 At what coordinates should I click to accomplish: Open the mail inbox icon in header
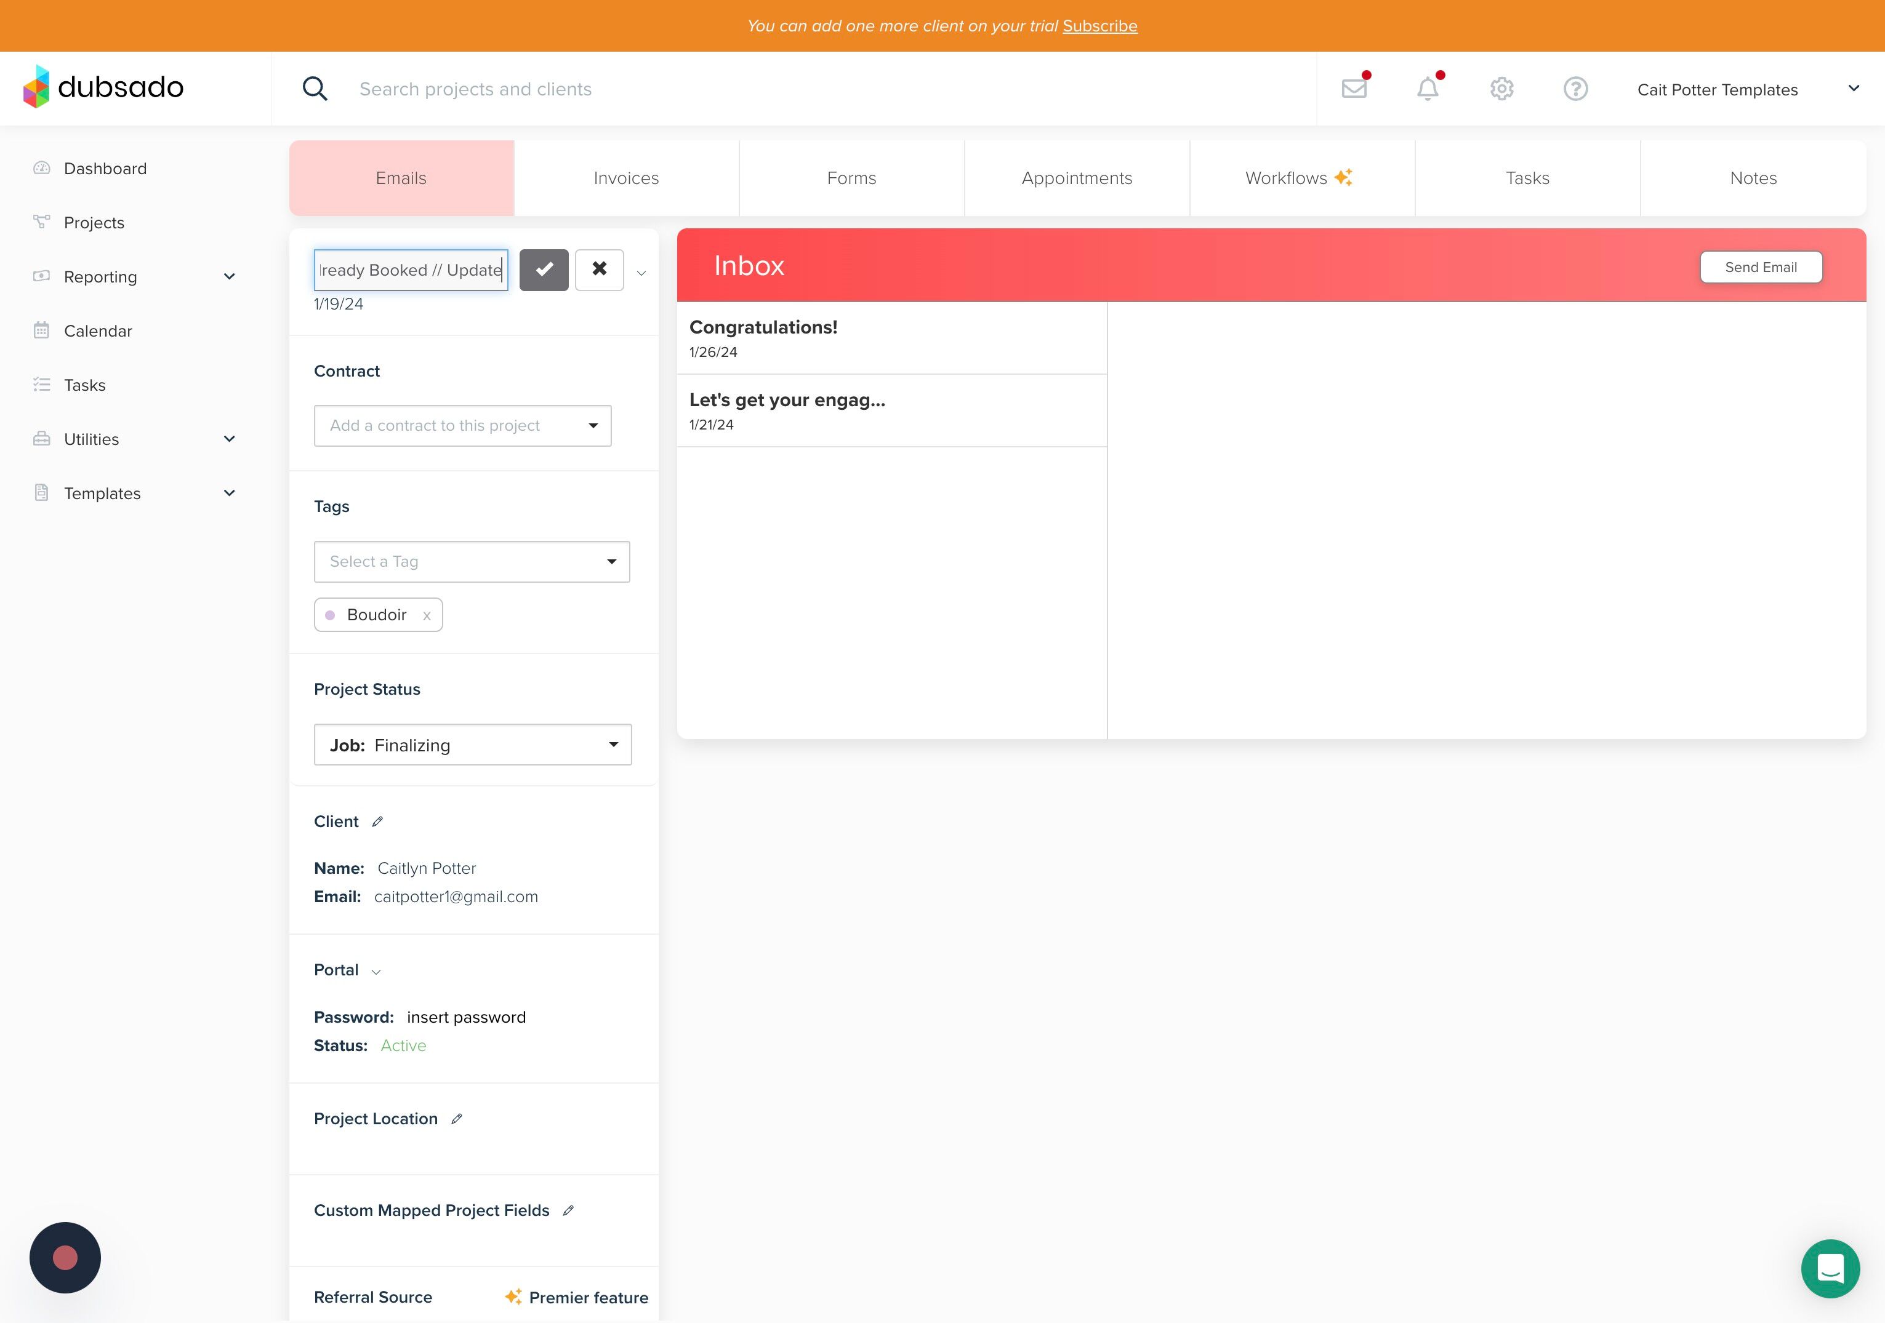tap(1354, 89)
